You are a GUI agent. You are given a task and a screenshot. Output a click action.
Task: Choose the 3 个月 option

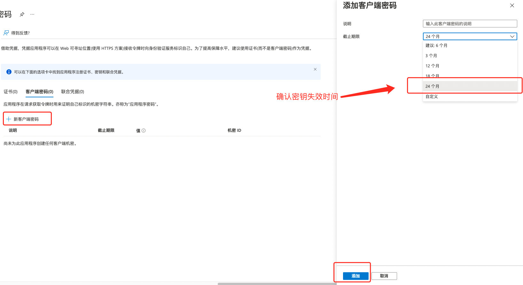[x=470, y=56]
